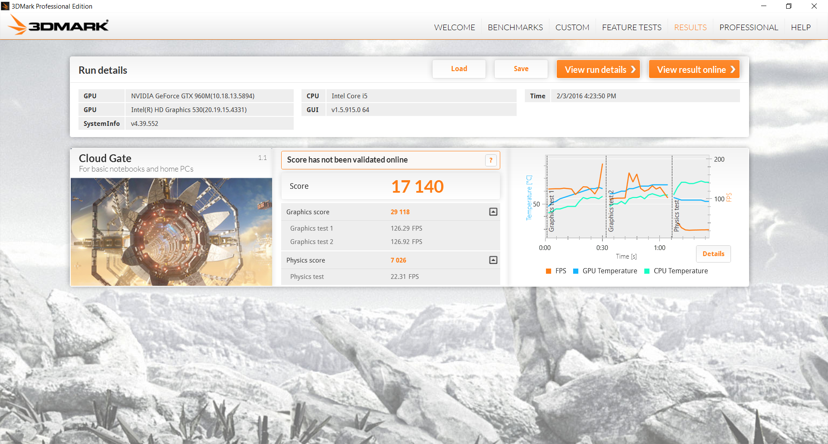Switch to the CUSTOM tab
The image size is (828, 444).
572,27
